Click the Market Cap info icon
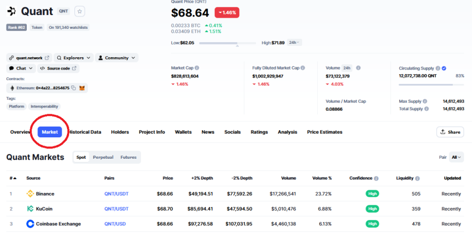Screen dimensions: 472x233 tap(197, 68)
